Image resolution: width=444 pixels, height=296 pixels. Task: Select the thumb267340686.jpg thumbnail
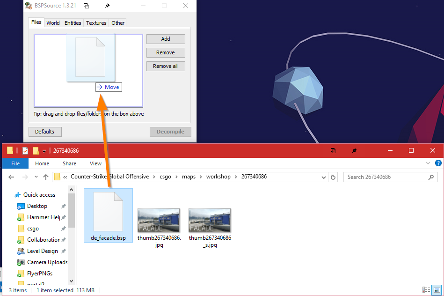pyautogui.click(x=159, y=228)
